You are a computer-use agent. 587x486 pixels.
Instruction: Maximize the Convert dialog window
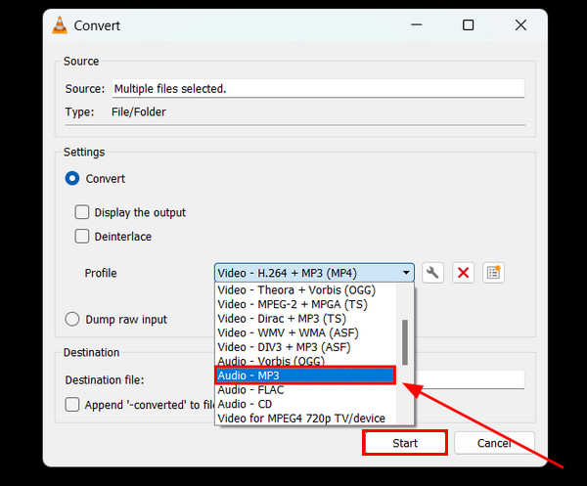[468, 25]
